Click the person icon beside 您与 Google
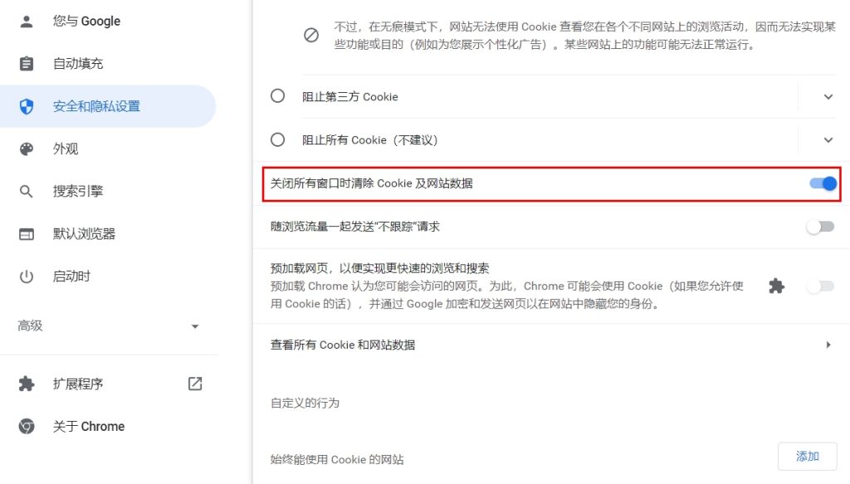This screenshot has height=484, width=850. (x=26, y=21)
